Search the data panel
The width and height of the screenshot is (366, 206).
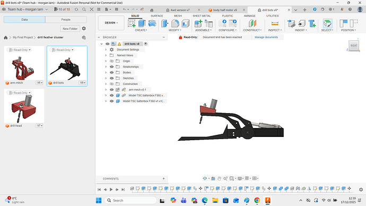coord(84,10)
